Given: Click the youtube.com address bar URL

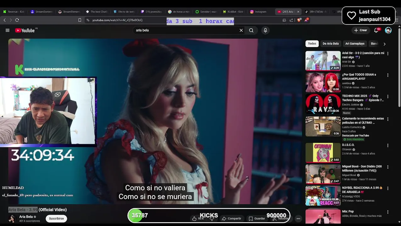Looking at the screenshot, I should click(x=117, y=20).
